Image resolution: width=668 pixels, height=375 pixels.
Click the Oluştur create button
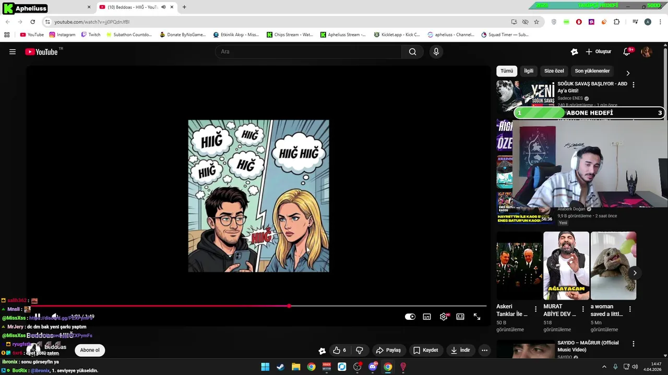(x=598, y=52)
